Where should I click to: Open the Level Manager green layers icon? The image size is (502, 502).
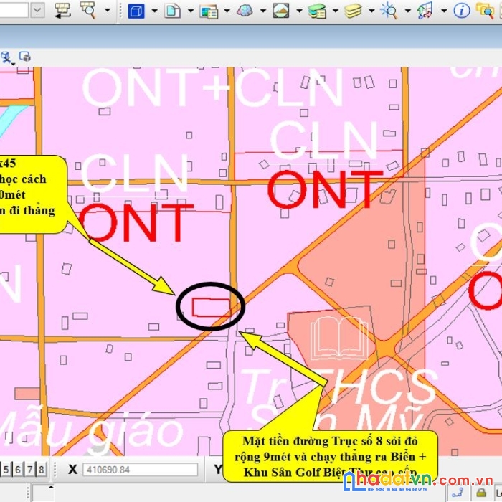pyautogui.click(x=317, y=11)
